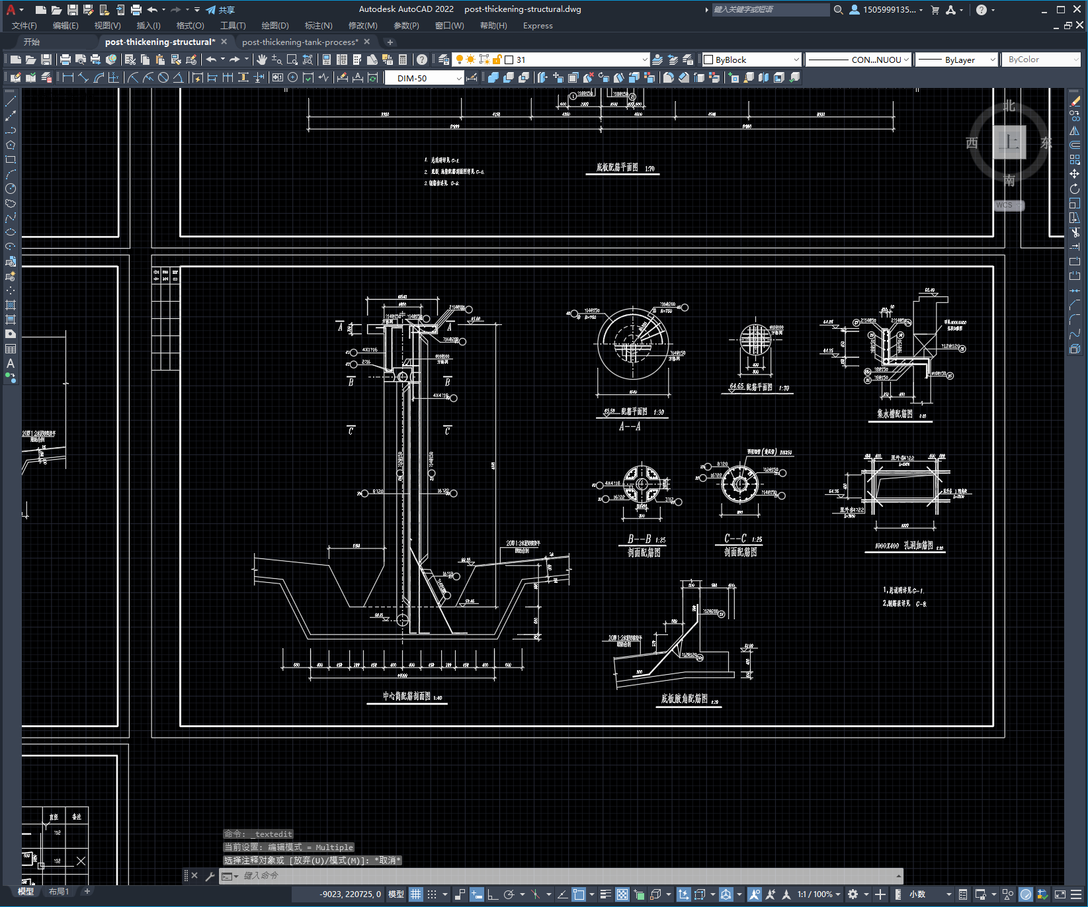Open status bar customization menu
The image size is (1088, 907).
point(1077,894)
